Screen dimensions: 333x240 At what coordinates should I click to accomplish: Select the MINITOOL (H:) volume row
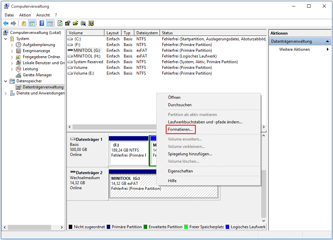167,56
